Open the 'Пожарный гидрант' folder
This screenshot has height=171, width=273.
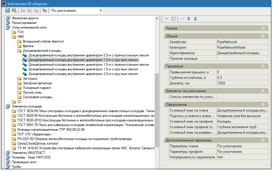click(x=37, y=88)
